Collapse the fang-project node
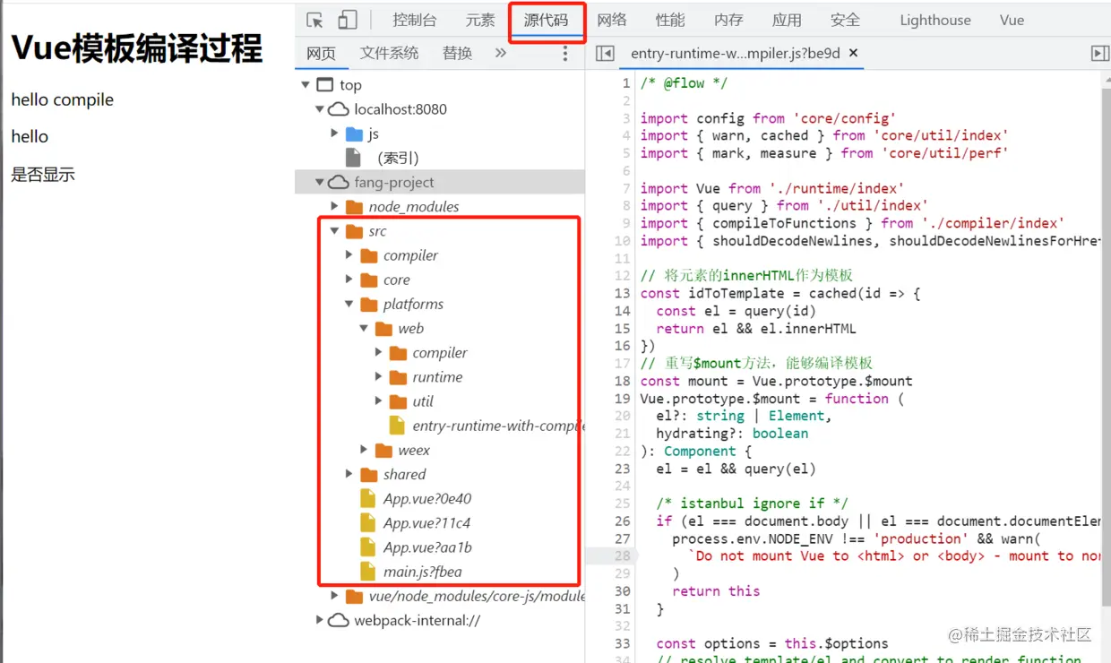Viewport: 1111px width, 663px height. pyautogui.click(x=320, y=182)
